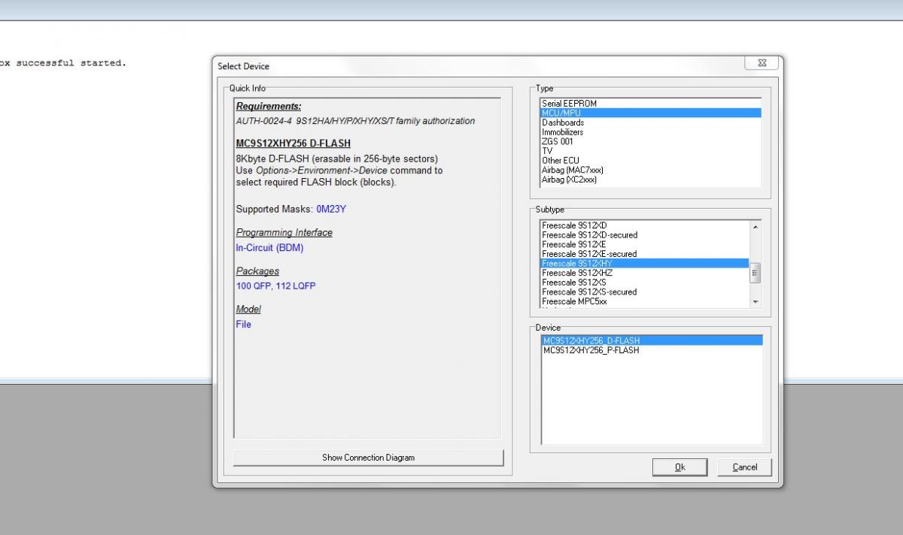Click MC9S12XHY256 D-FLASH heading

(x=293, y=144)
